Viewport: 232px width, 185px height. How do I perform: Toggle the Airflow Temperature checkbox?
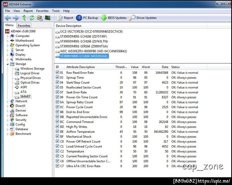pos(57,132)
